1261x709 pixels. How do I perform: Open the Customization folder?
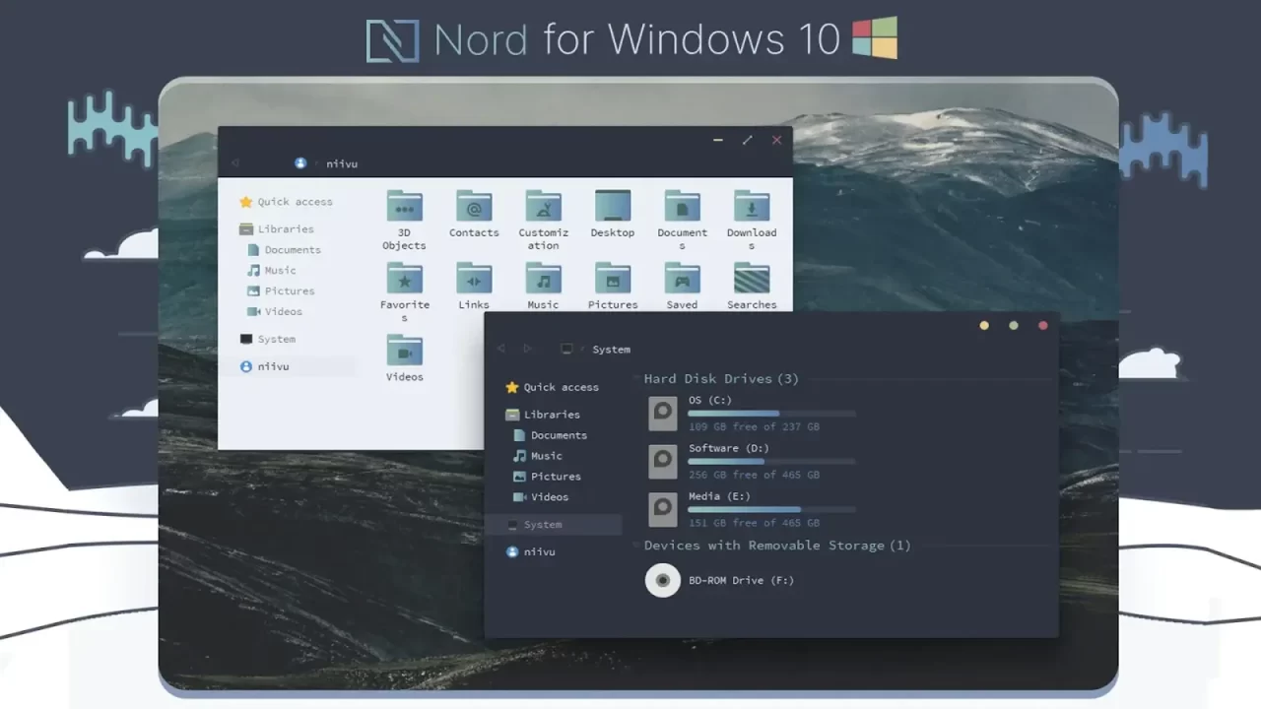543,220
